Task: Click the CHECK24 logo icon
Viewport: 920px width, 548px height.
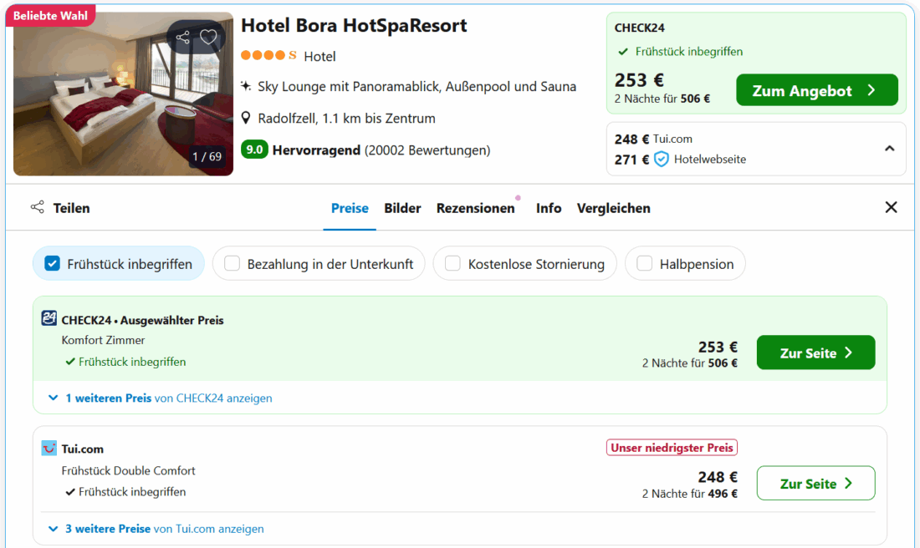Action: pyautogui.click(x=49, y=318)
